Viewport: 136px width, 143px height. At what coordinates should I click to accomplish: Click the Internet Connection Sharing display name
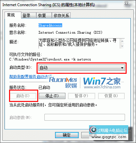pyautogui.click(x=70, y=32)
